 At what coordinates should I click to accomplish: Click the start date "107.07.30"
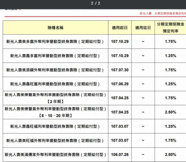pyautogui.click(x=120, y=70)
